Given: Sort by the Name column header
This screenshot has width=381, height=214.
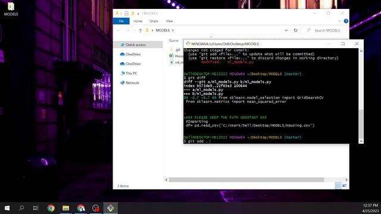Looking at the screenshot, I should click(174, 40).
